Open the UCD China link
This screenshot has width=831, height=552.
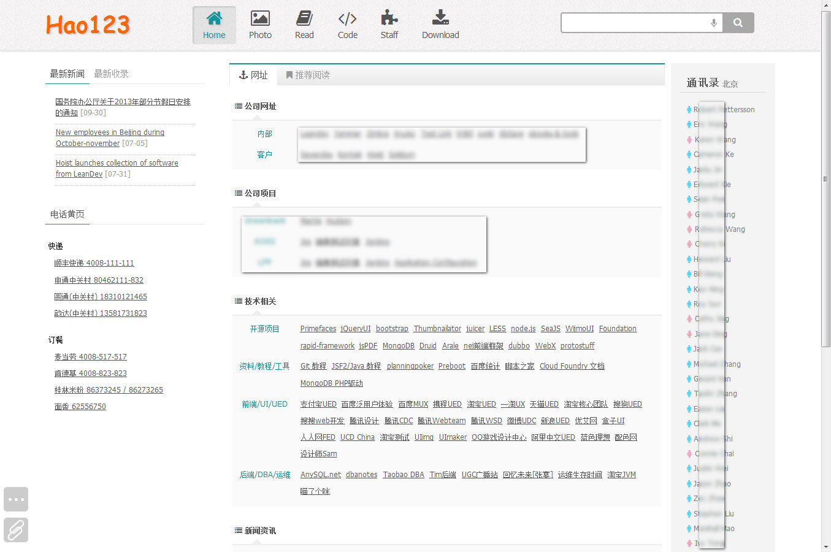[x=358, y=437]
